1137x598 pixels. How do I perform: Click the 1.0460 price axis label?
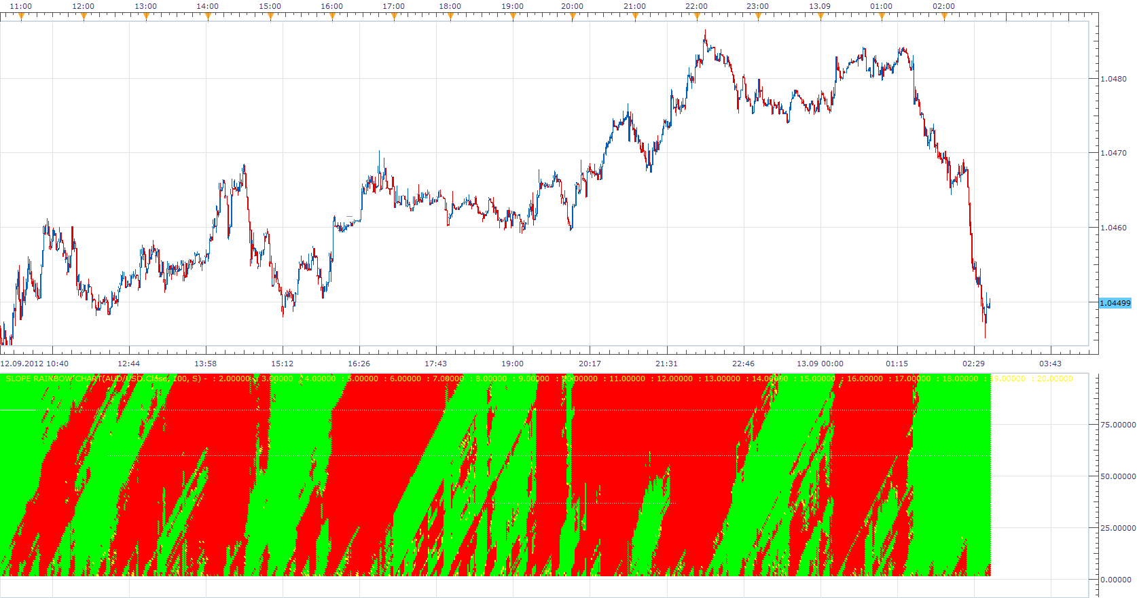pos(1113,228)
